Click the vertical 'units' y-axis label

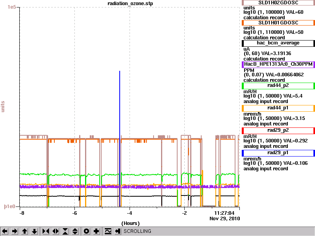pos(3,106)
